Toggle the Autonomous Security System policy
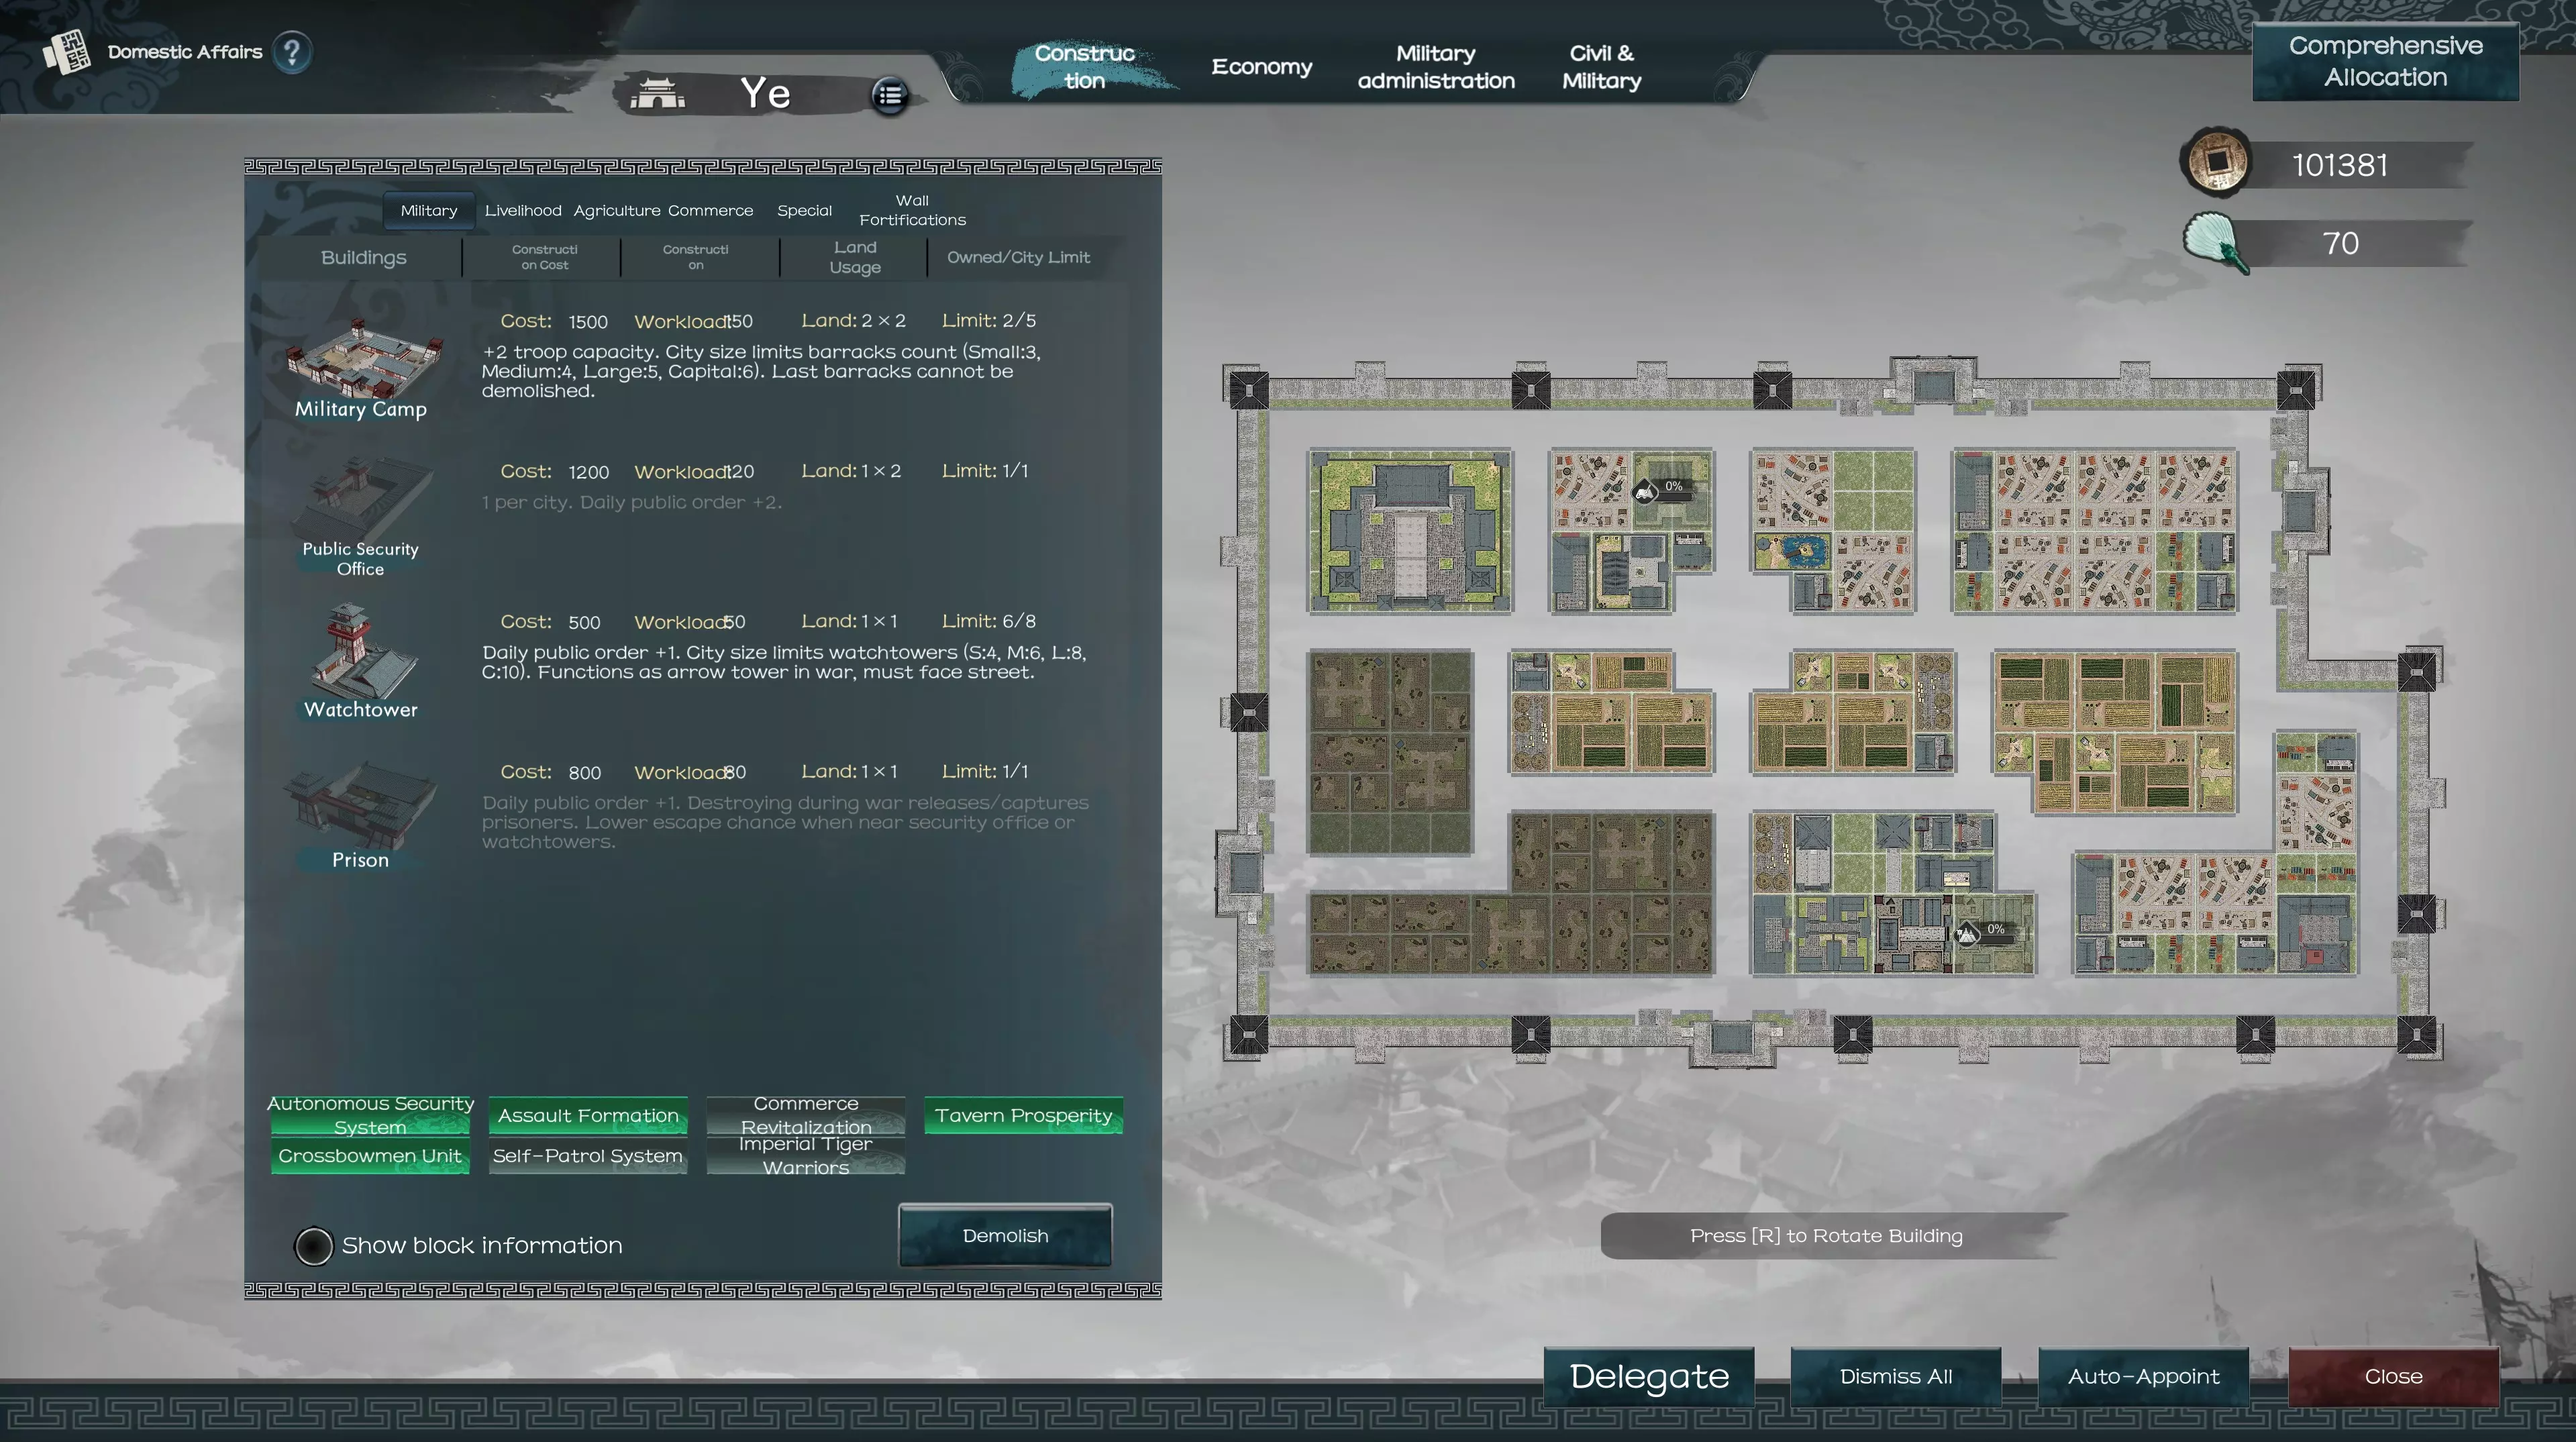This screenshot has width=2576, height=1442. [x=370, y=1115]
